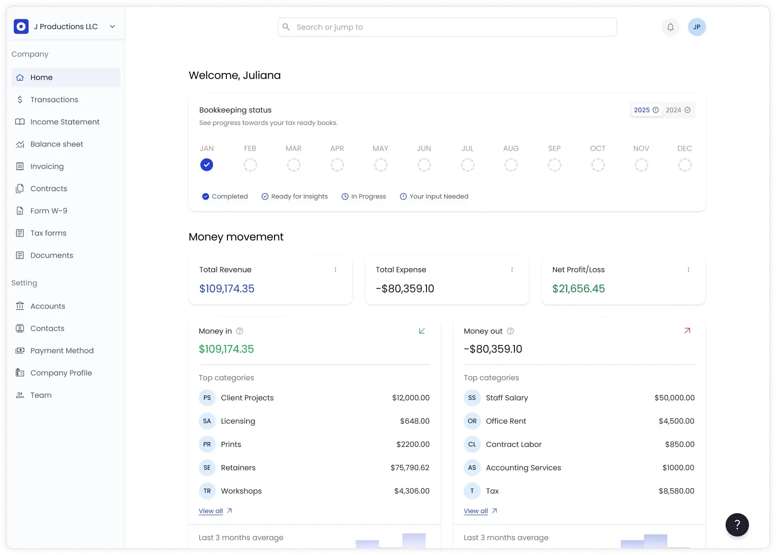Focus the Search or jump to field

click(x=447, y=27)
